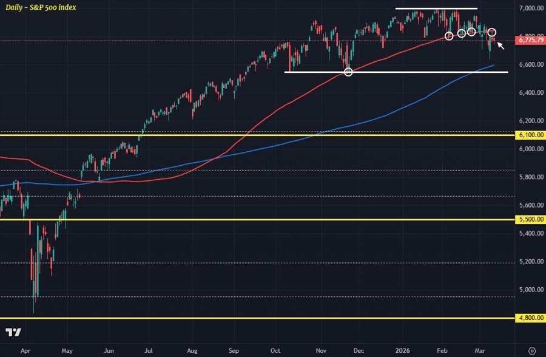Image resolution: width=546 pixels, height=357 pixels.
Task: Select the 5,500.00 yellow price label
Action: coord(530,219)
